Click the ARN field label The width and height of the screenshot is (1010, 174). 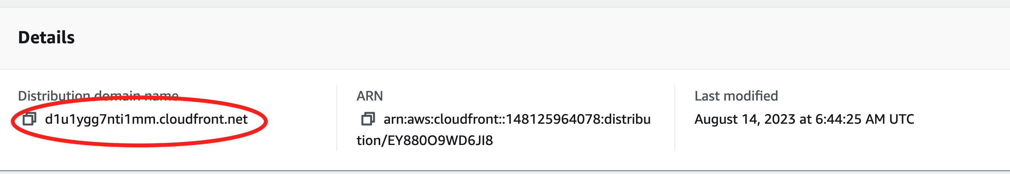click(369, 96)
